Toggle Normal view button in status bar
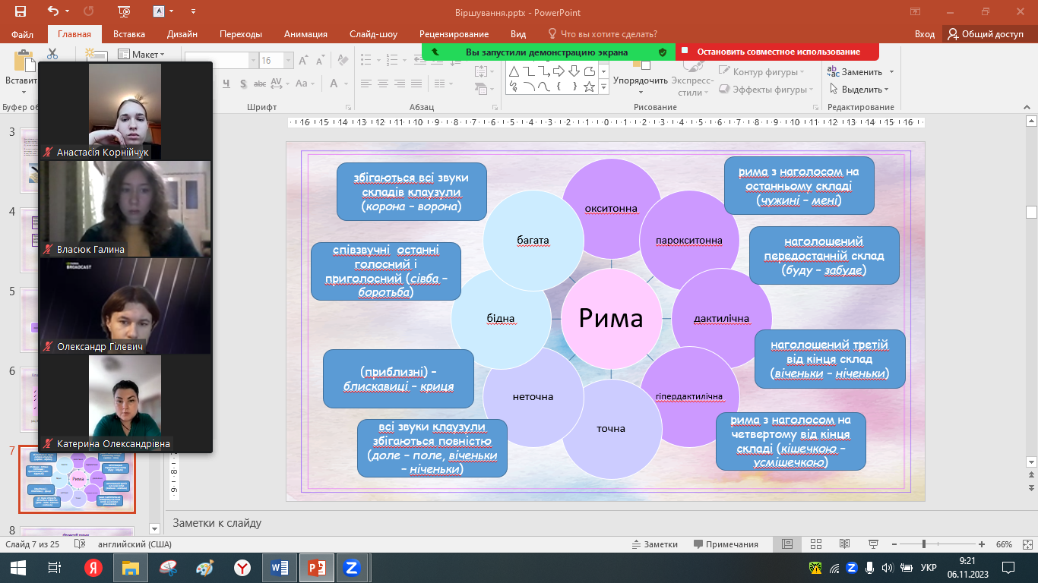Screen dimensions: 1038x583 (x=787, y=544)
